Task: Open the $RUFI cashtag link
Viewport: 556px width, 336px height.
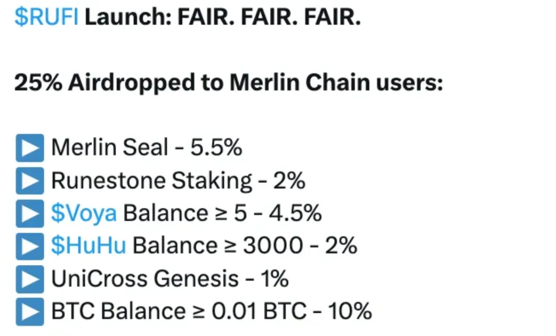Action: coord(46,16)
